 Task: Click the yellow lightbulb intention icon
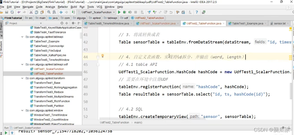(102, 56)
